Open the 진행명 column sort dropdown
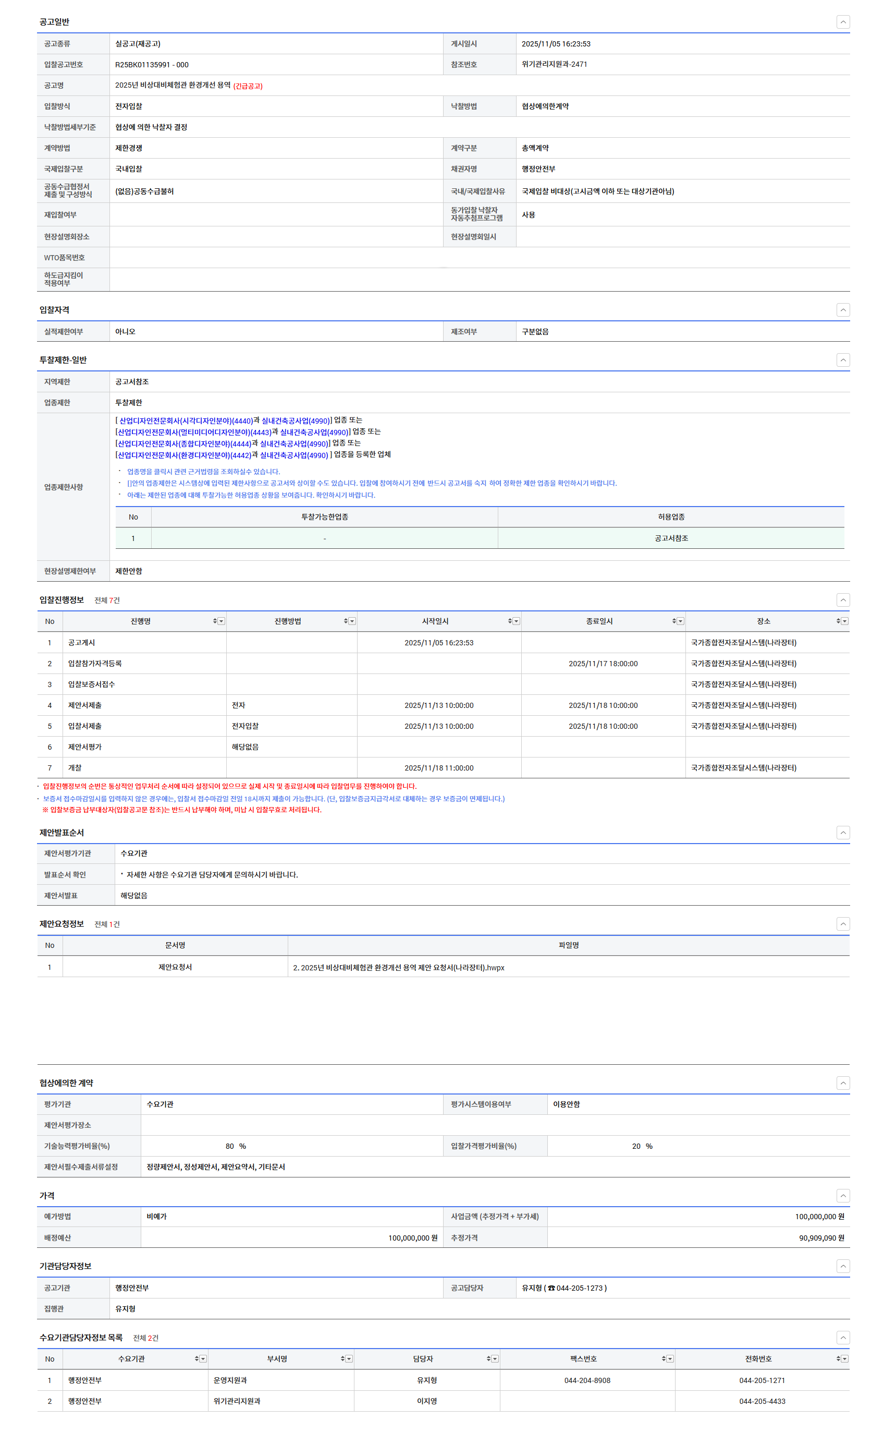Image resolution: width=871 pixels, height=1431 pixels. click(221, 621)
